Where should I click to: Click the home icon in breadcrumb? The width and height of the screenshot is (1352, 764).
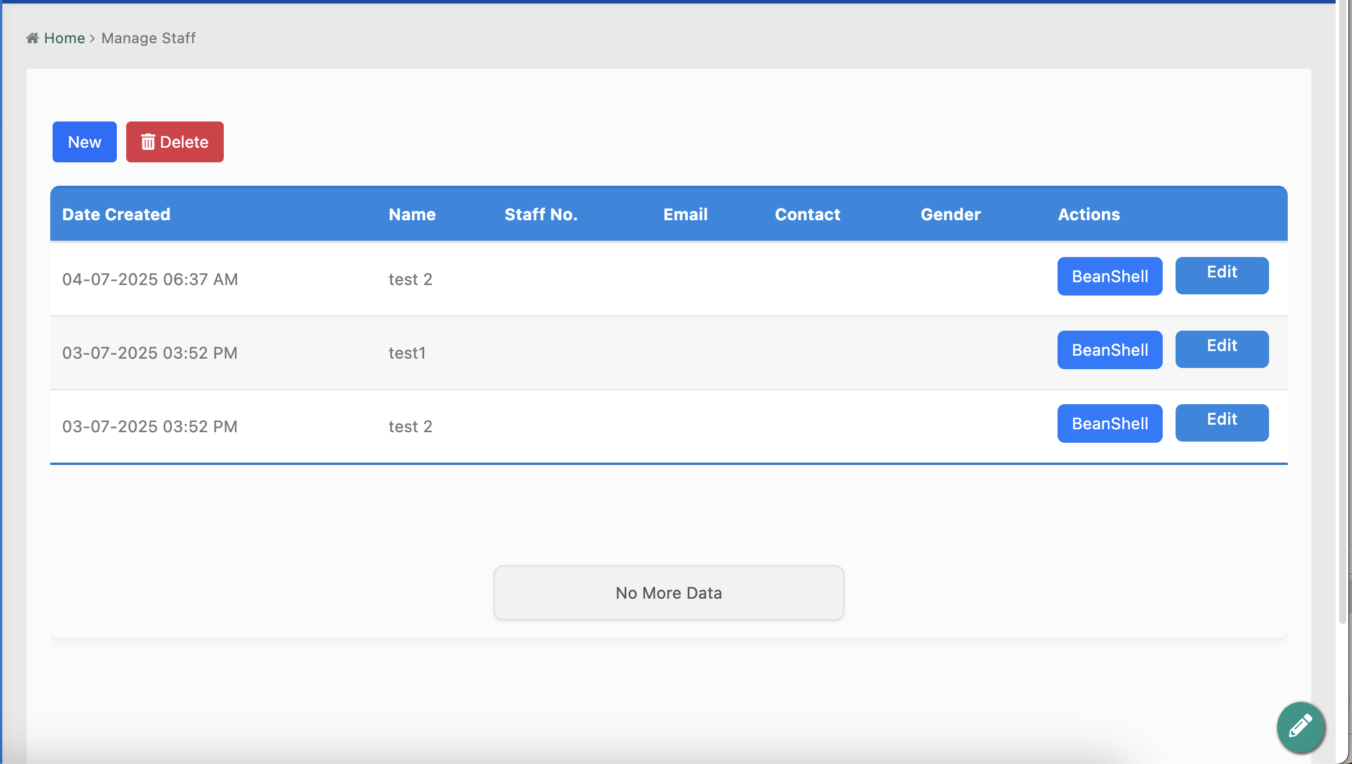pyautogui.click(x=33, y=38)
